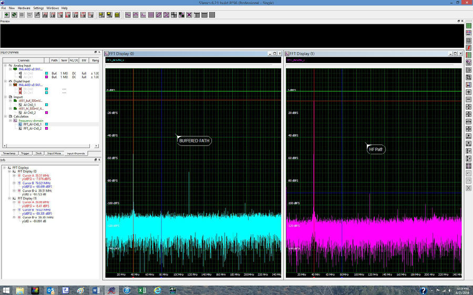Click the BUFFERED PATH annotation bubble
The width and height of the screenshot is (473, 295).
(x=194, y=141)
